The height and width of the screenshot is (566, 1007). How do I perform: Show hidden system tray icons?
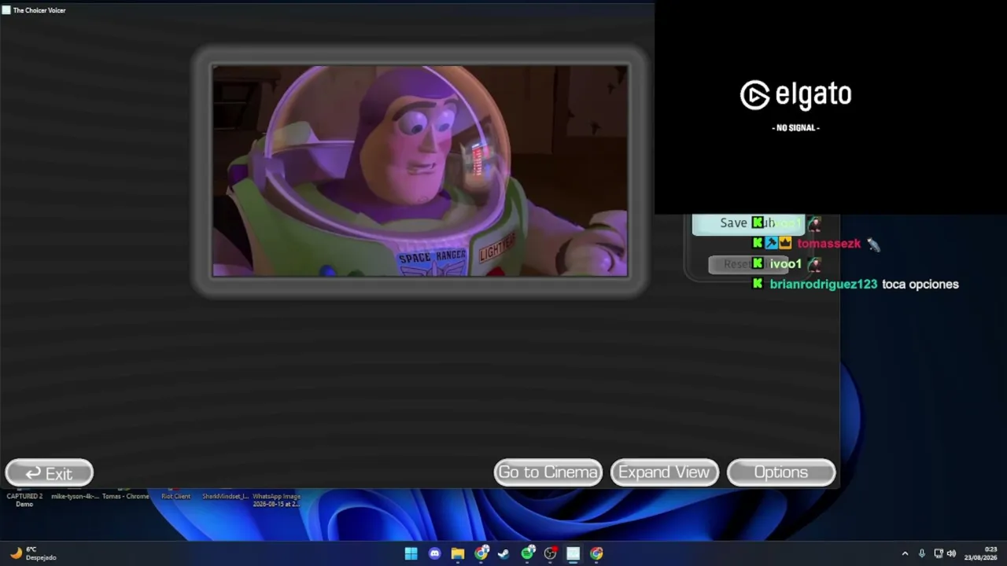coord(905,553)
